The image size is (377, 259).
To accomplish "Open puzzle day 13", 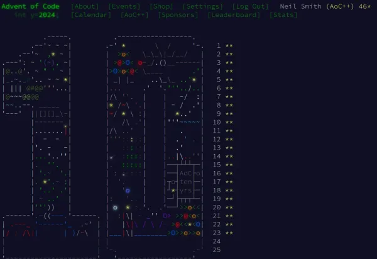I will pyautogui.click(x=217, y=148).
